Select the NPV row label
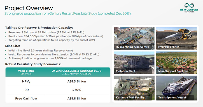This screenshot has width=203, height=107. (26, 82)
